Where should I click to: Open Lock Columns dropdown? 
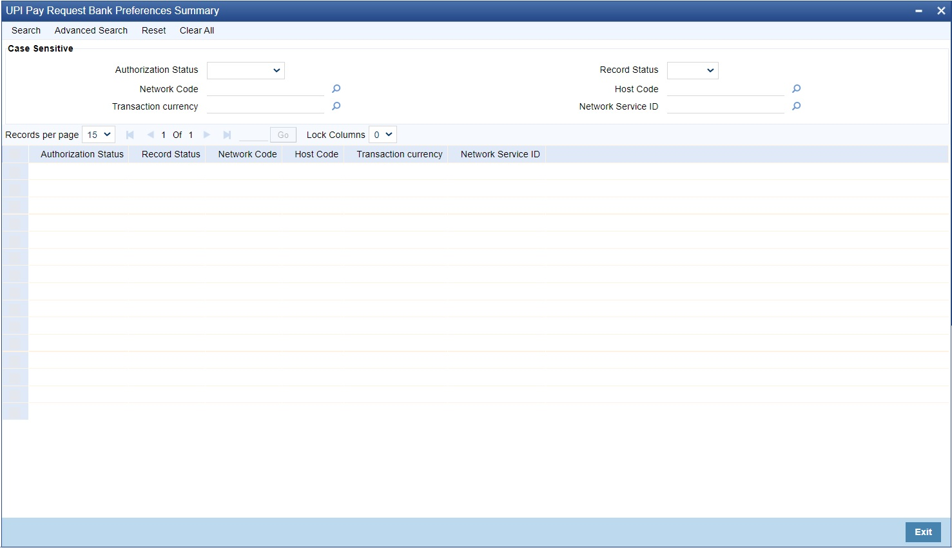(x=383, y=135)
